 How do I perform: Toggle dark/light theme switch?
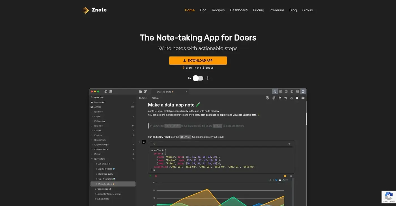click(198, 78)
